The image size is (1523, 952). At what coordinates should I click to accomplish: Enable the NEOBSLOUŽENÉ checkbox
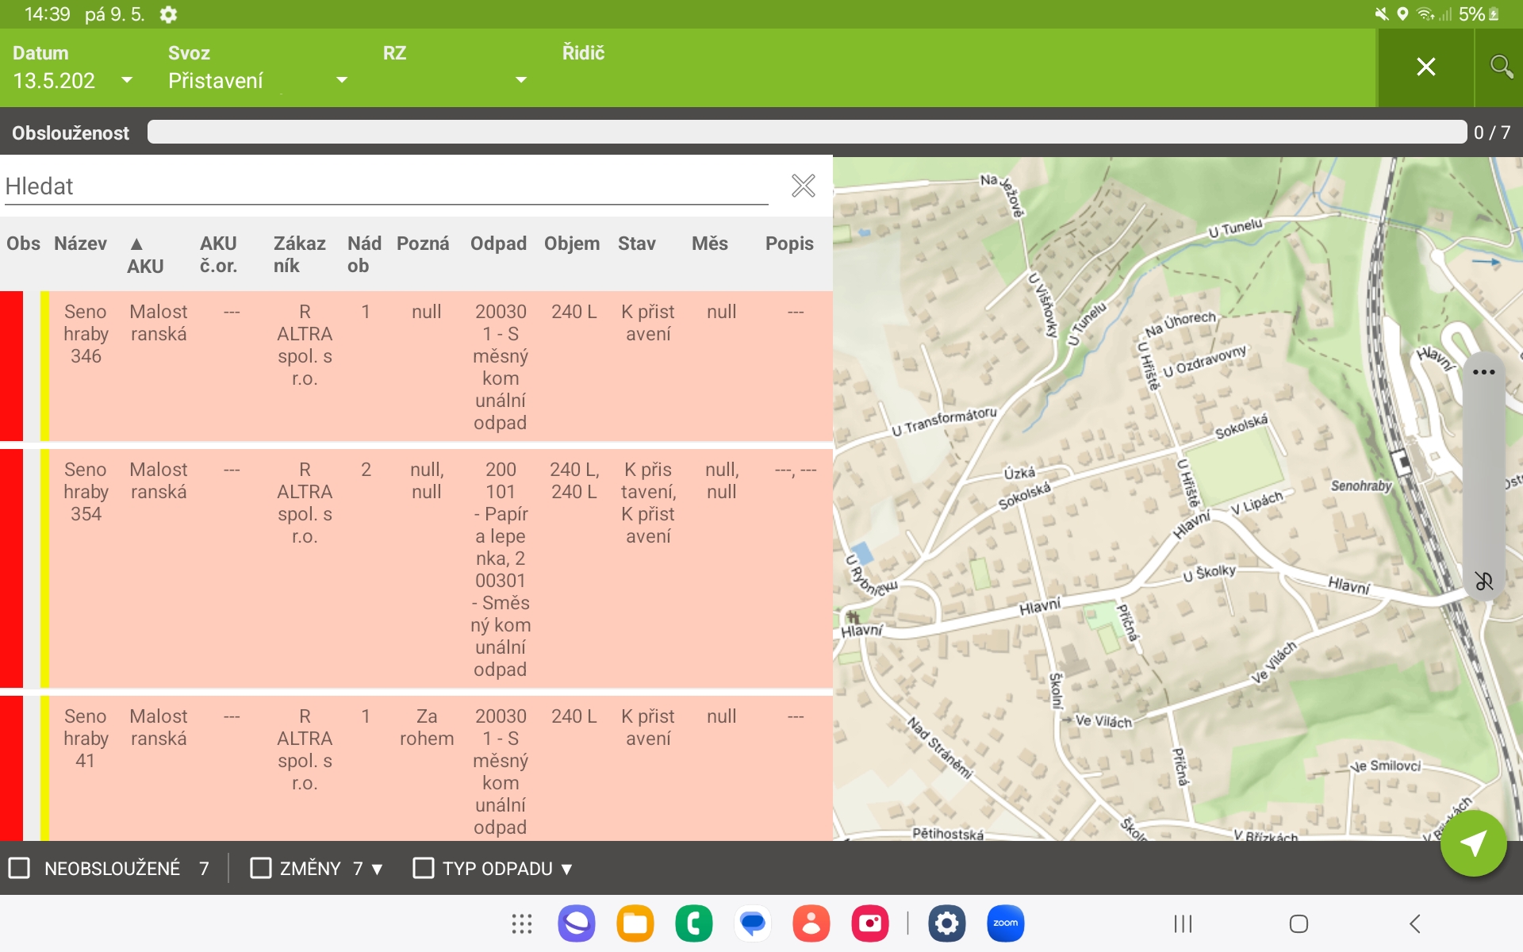pyautogui.click(x=19, y=868)
